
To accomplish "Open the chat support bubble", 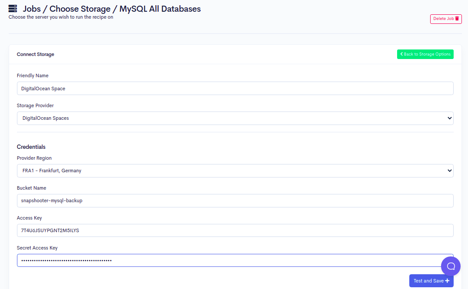I will [451, 266].
